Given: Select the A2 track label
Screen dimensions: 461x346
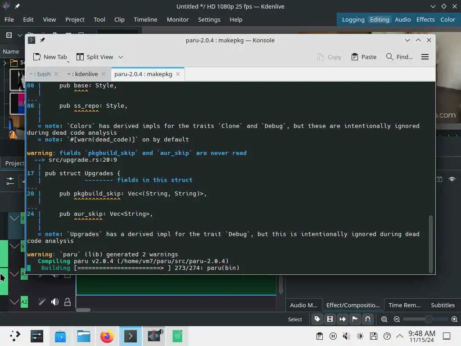Looking at the screenshot, I should point(24,302).
